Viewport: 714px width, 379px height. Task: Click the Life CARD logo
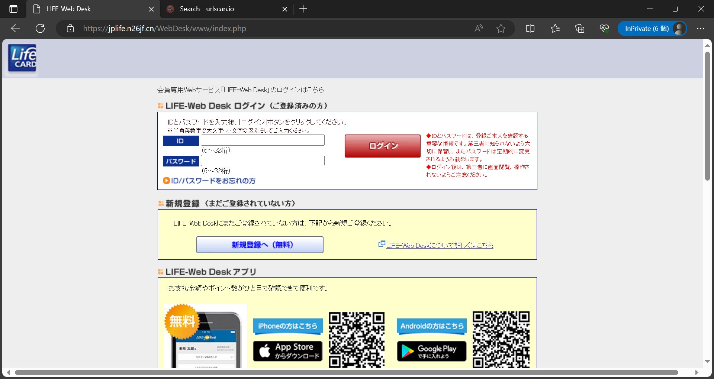pos(22,58)
